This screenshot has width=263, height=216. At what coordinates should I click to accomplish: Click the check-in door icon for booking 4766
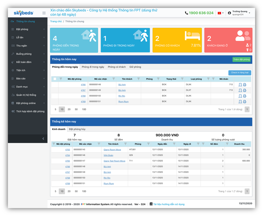[240, 85]
